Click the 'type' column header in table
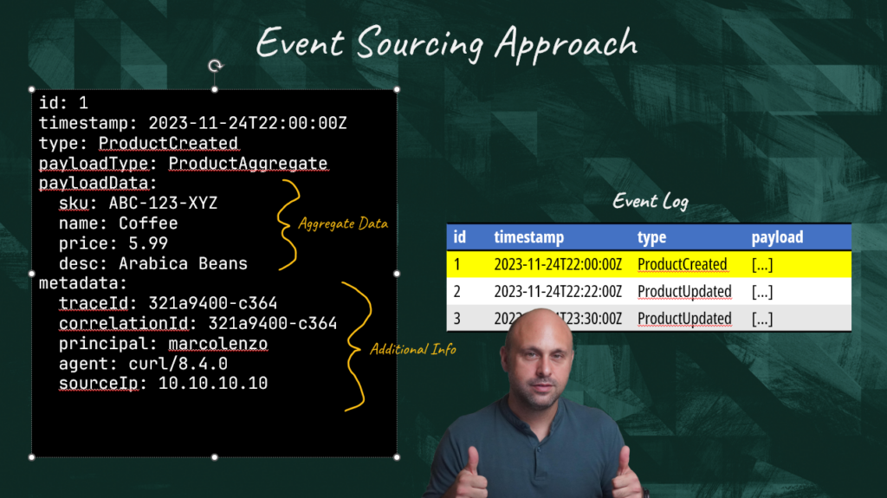This screenshot has width=887, height=498. pos(651,237)
